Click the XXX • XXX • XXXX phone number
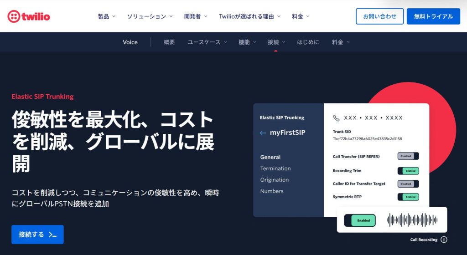 (373, 118)
